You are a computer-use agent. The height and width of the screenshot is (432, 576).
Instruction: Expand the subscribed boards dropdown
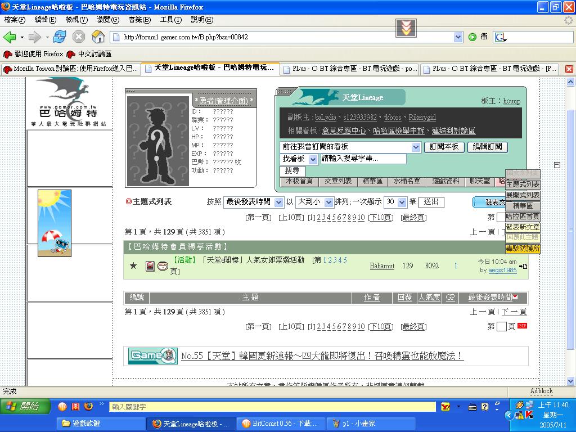tap(416, 147)
